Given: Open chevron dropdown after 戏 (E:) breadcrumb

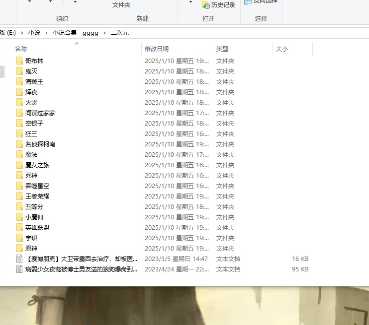Looking at the screenshot, I should click(x=22, y=33).
